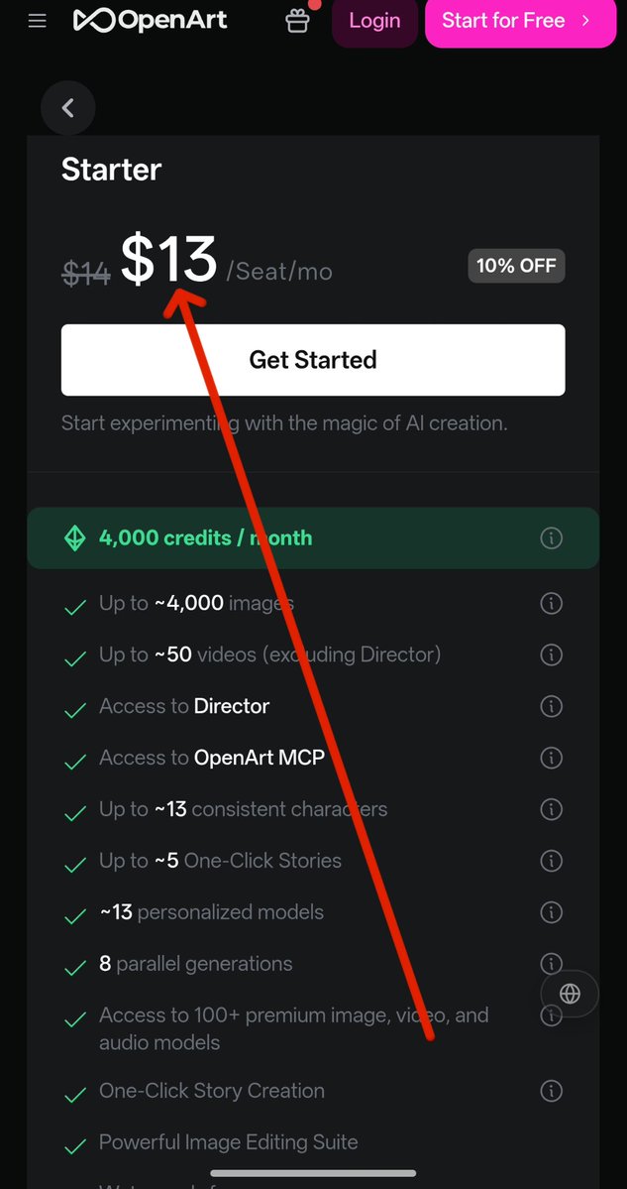Show info for ~13 consistent characters
627x1189 pixels.
(552, 809)
